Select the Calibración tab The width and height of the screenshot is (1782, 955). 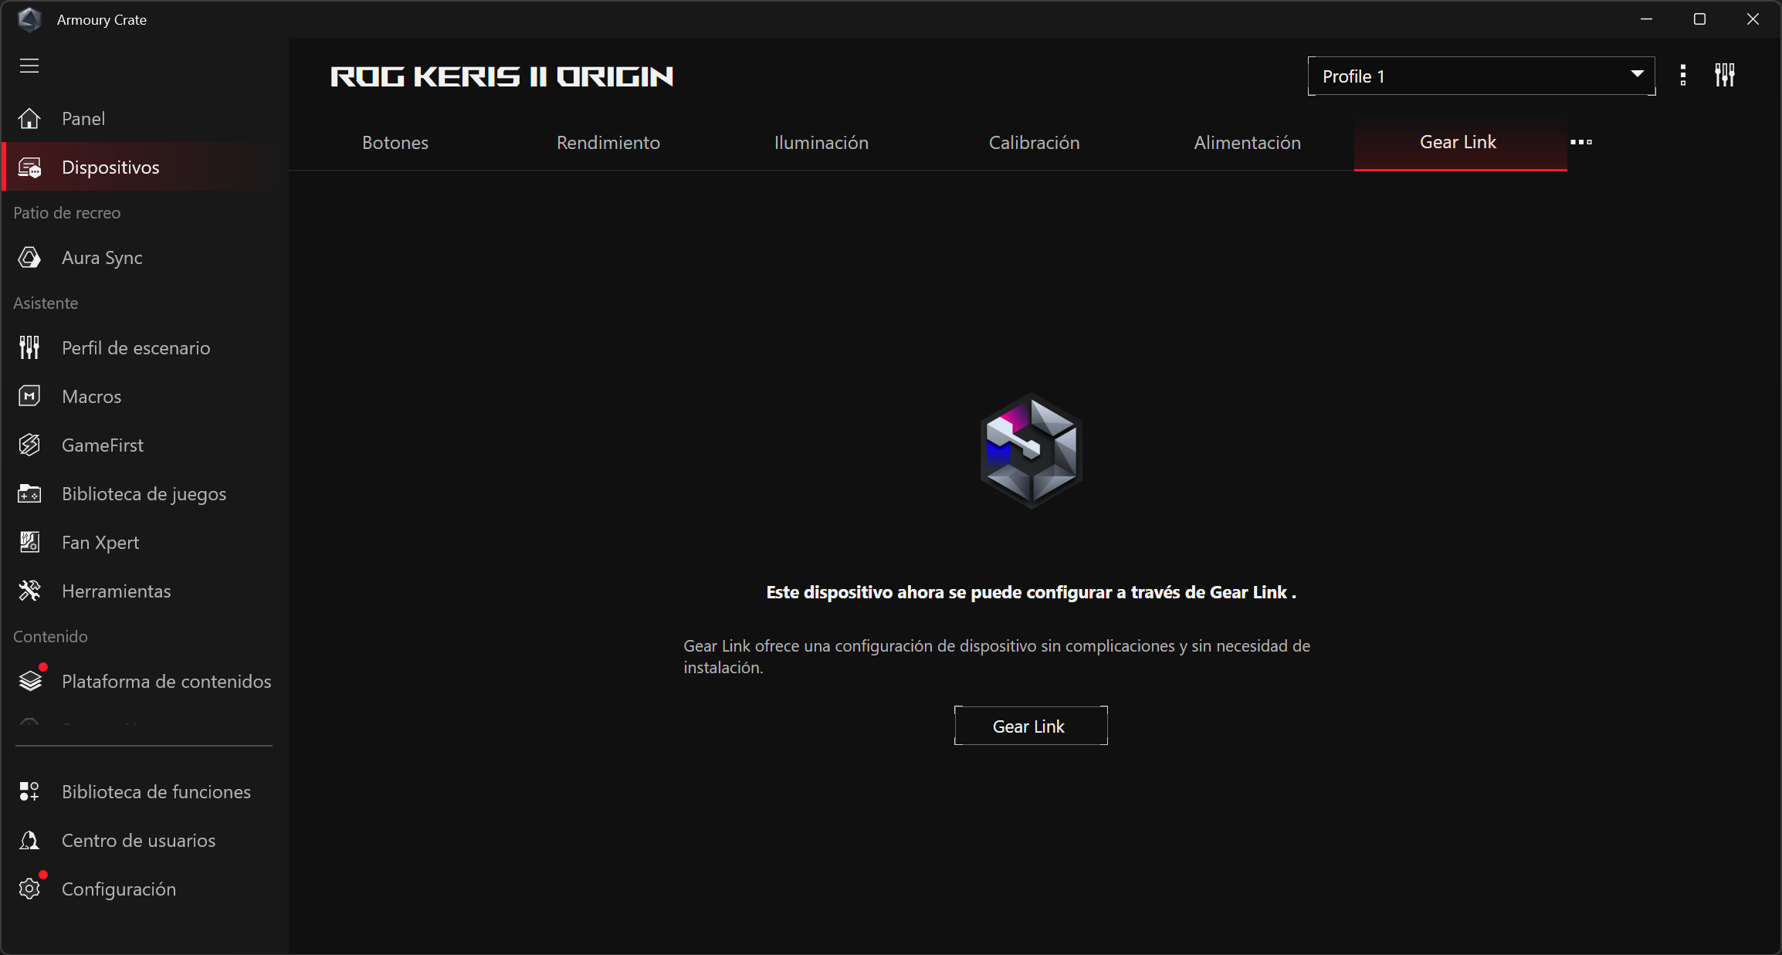click(1035, 143)
